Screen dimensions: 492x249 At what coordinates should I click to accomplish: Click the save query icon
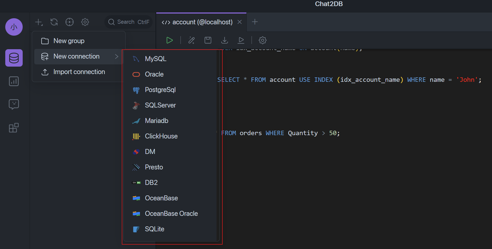[208, 40]
